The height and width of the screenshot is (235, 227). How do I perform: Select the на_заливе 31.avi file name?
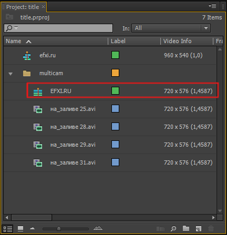[73, 162]
